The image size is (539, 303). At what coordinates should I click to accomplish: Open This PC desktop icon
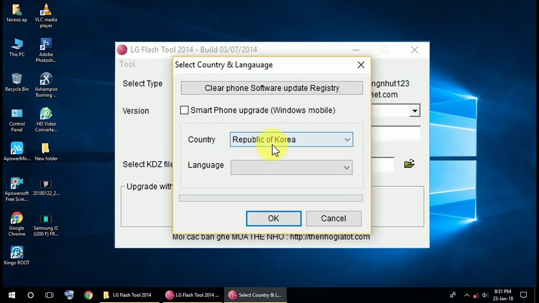point(17,48)
